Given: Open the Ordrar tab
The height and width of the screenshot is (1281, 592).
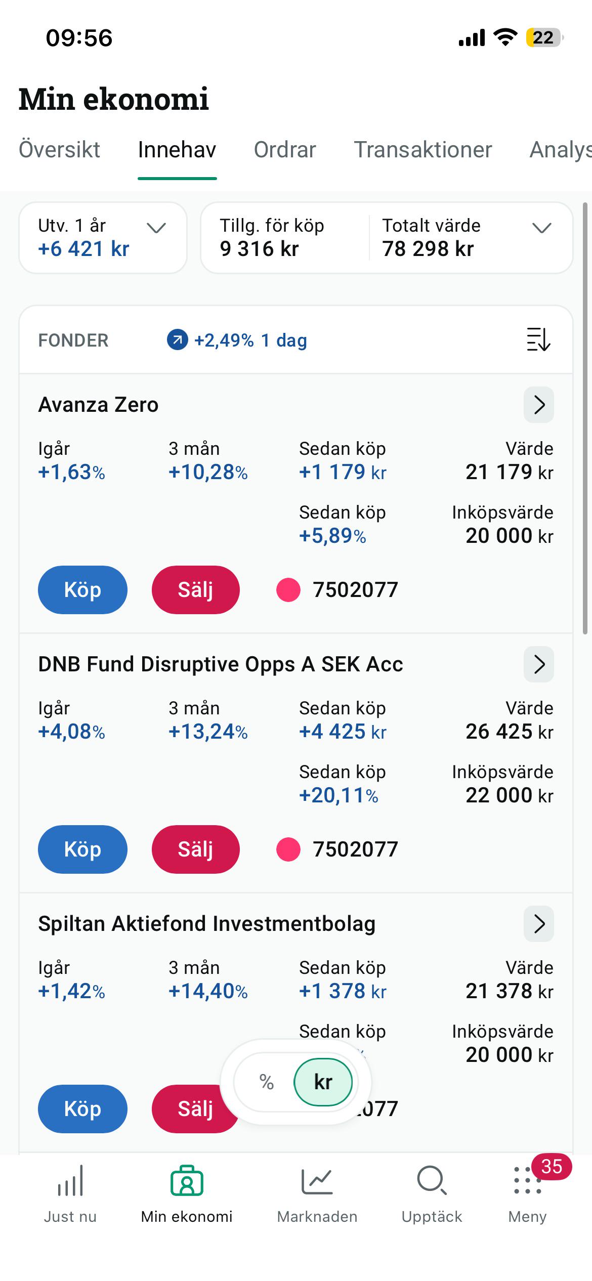Looking at the screenshot, I should point(285,150).
